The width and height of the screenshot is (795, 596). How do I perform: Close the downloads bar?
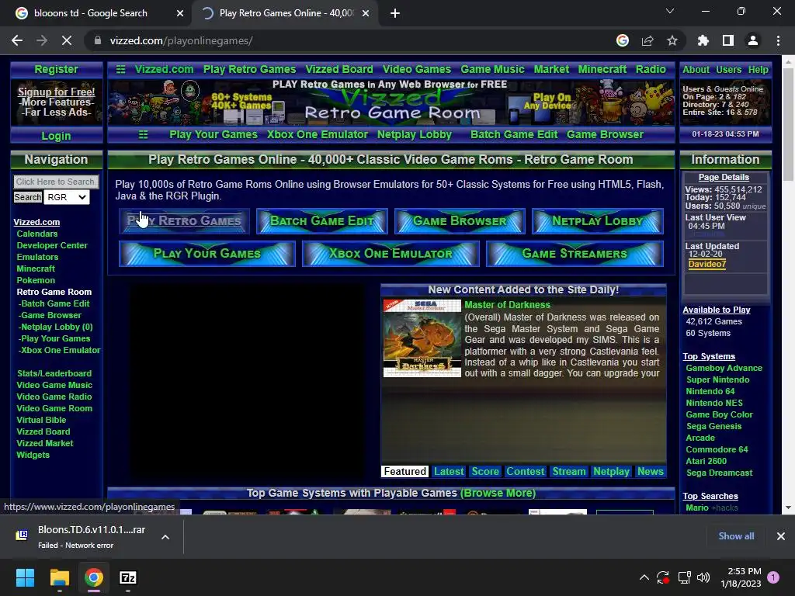[781, 536]
